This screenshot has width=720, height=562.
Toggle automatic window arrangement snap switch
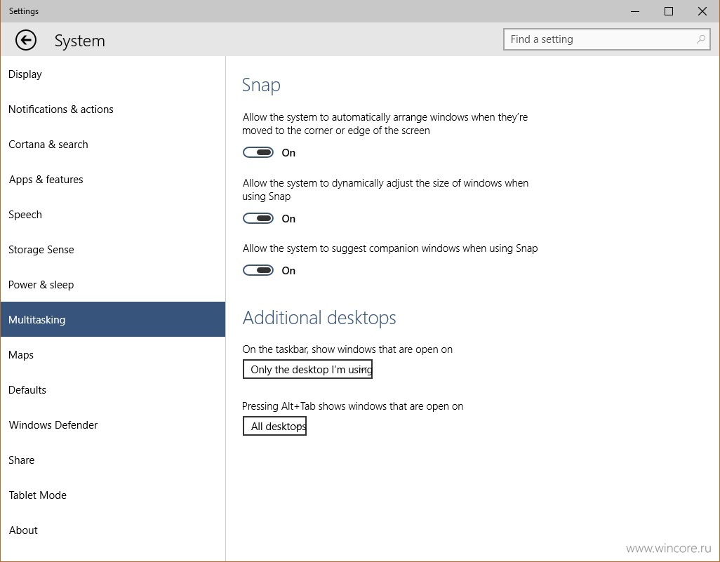coord(258,152)
